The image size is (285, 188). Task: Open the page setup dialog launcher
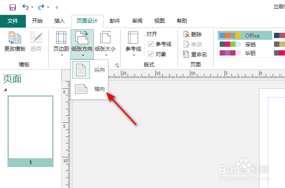[117, 66]
